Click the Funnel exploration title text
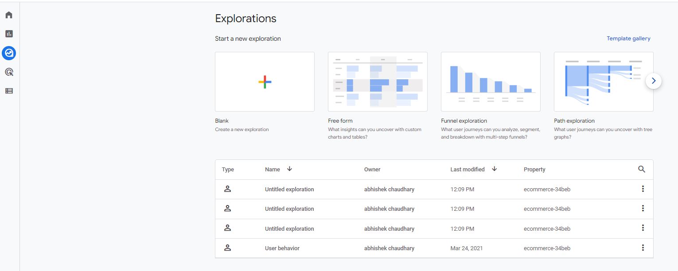The width and height of the screenshot is (678, 271). [x=464, y=121]
